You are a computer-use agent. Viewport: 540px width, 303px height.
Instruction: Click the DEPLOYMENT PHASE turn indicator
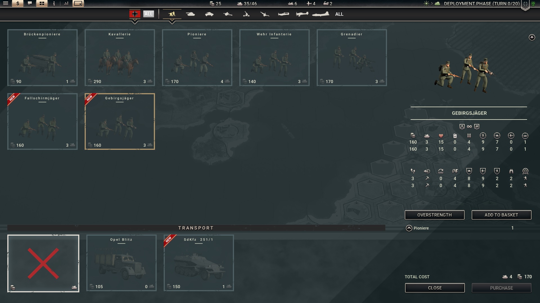[482, 4]
